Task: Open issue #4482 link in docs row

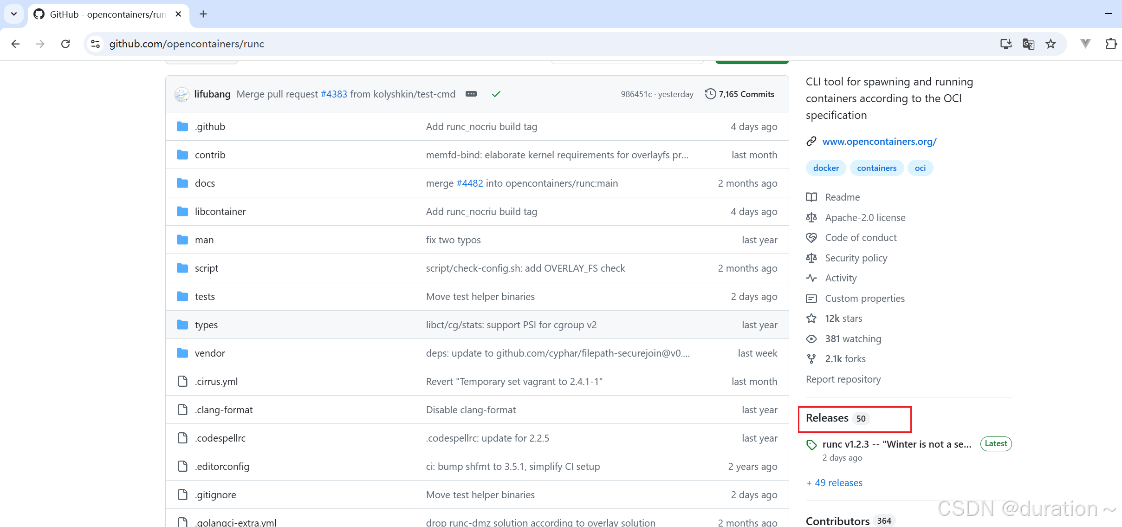Action: click(x=470, y=183)
